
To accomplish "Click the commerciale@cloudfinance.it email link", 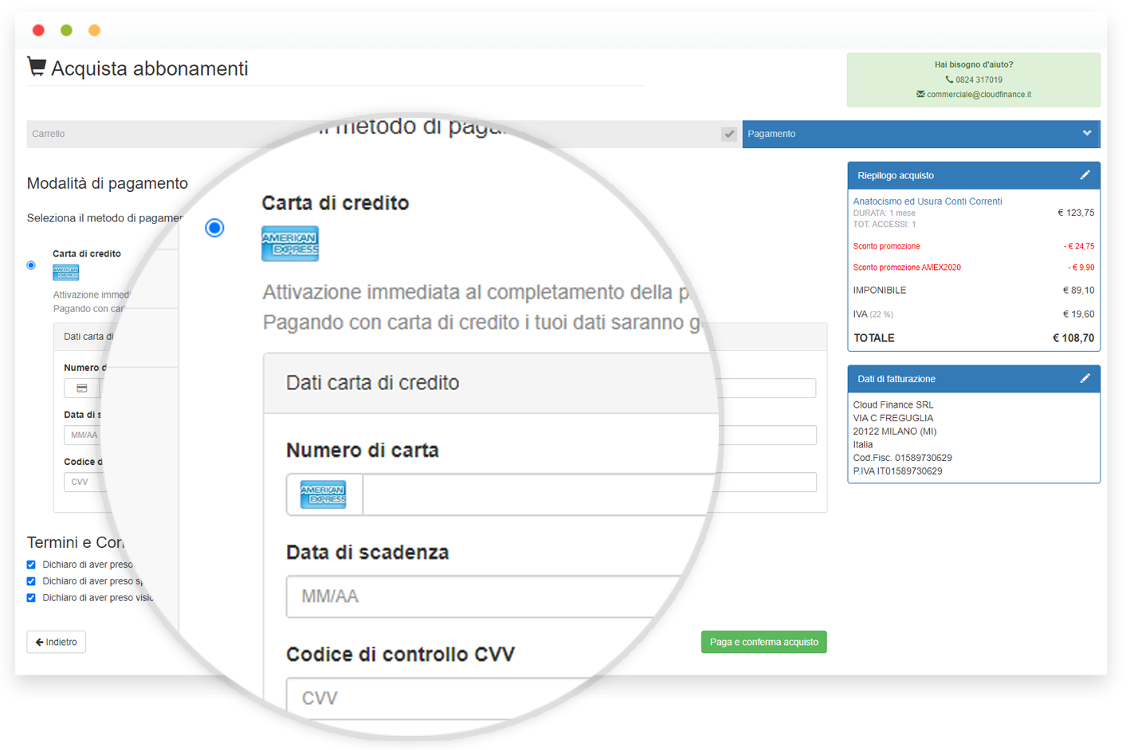I will click(979, 94).
